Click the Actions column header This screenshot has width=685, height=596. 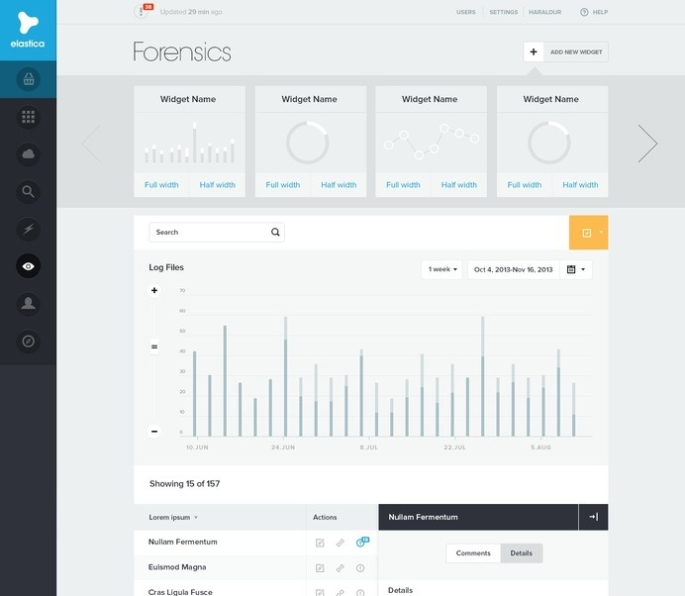point(325,518)
